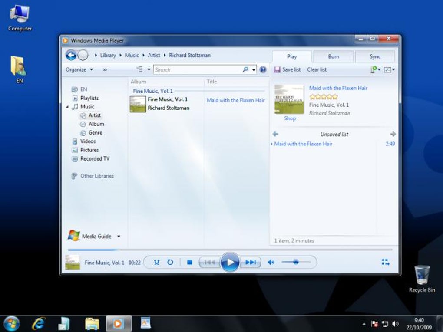
Task: Open Other Libraries
Action: click(x=93, y=176)
